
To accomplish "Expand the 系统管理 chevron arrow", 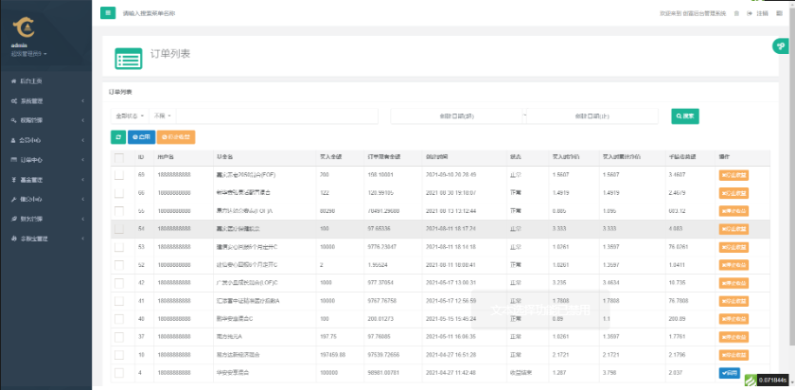I will pos(82,101).
